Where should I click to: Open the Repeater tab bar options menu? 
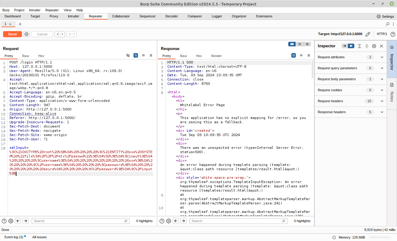[x=393, y=24]
